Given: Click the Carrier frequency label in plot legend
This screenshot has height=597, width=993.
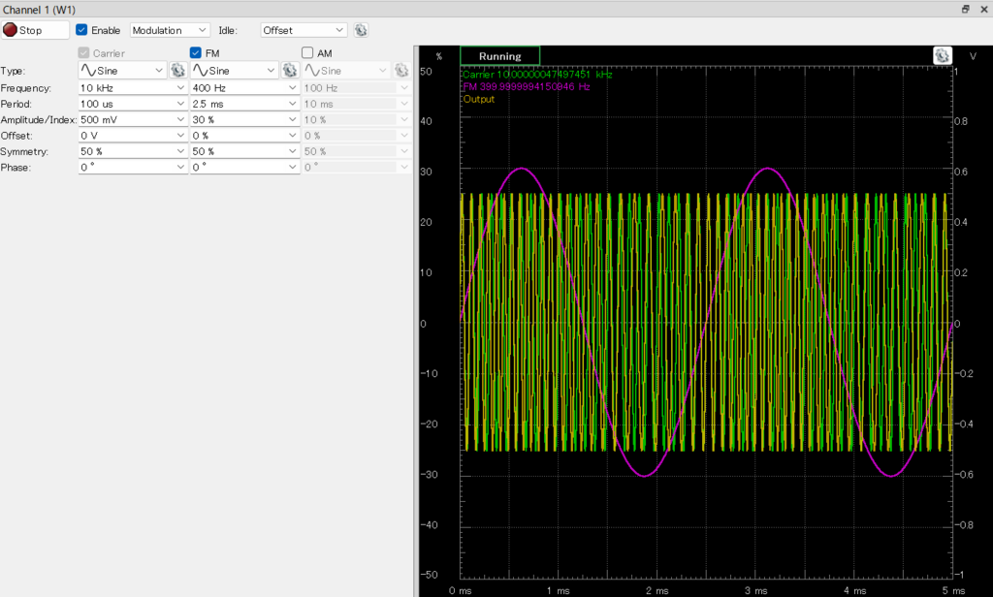Looking at the screenshot, I should click(x=536, y=75).
